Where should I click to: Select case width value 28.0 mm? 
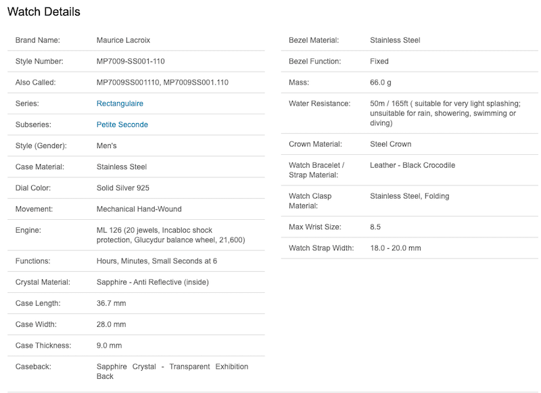[111, 324]
